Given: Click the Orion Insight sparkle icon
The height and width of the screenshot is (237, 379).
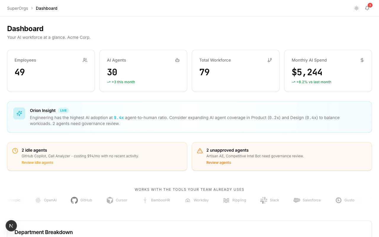Looking at the screenshot, I should click(19, 113).
